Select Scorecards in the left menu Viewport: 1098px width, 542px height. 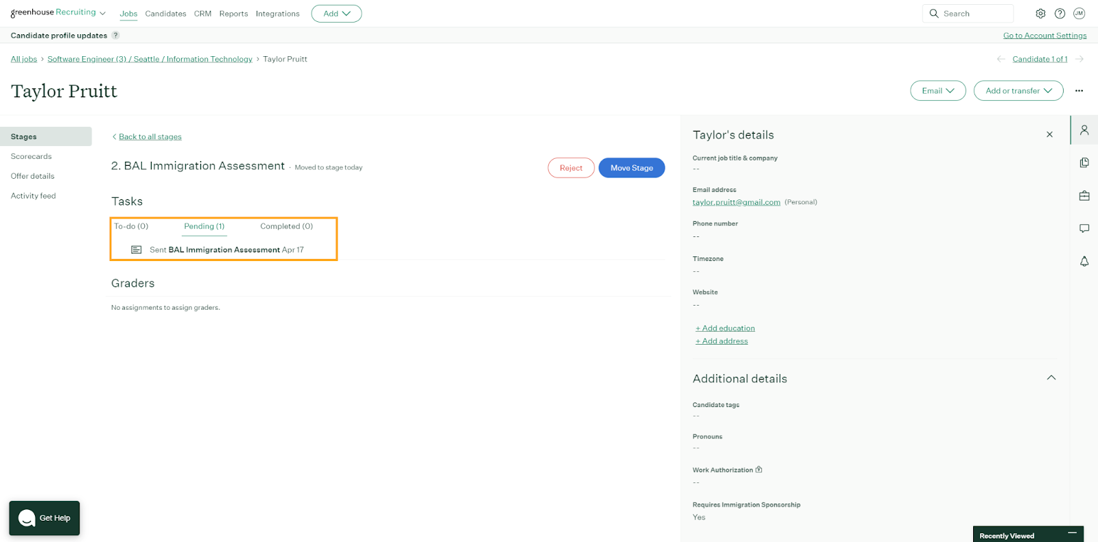(32, 156)
